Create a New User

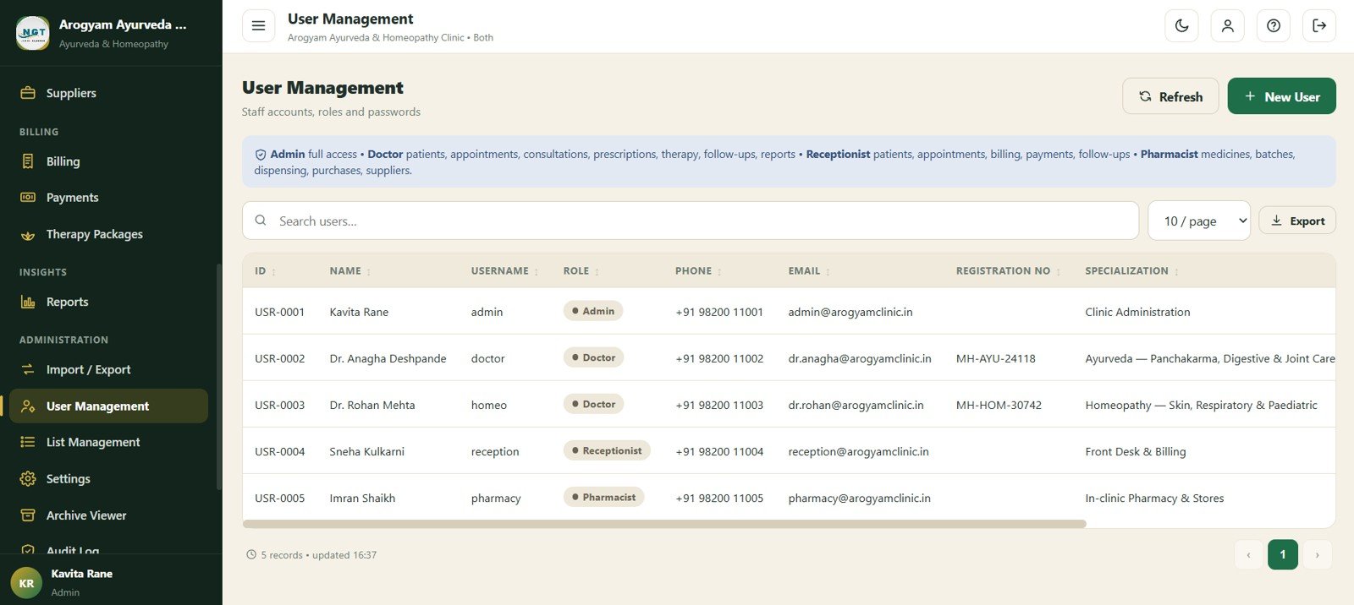pos(1281,96)
